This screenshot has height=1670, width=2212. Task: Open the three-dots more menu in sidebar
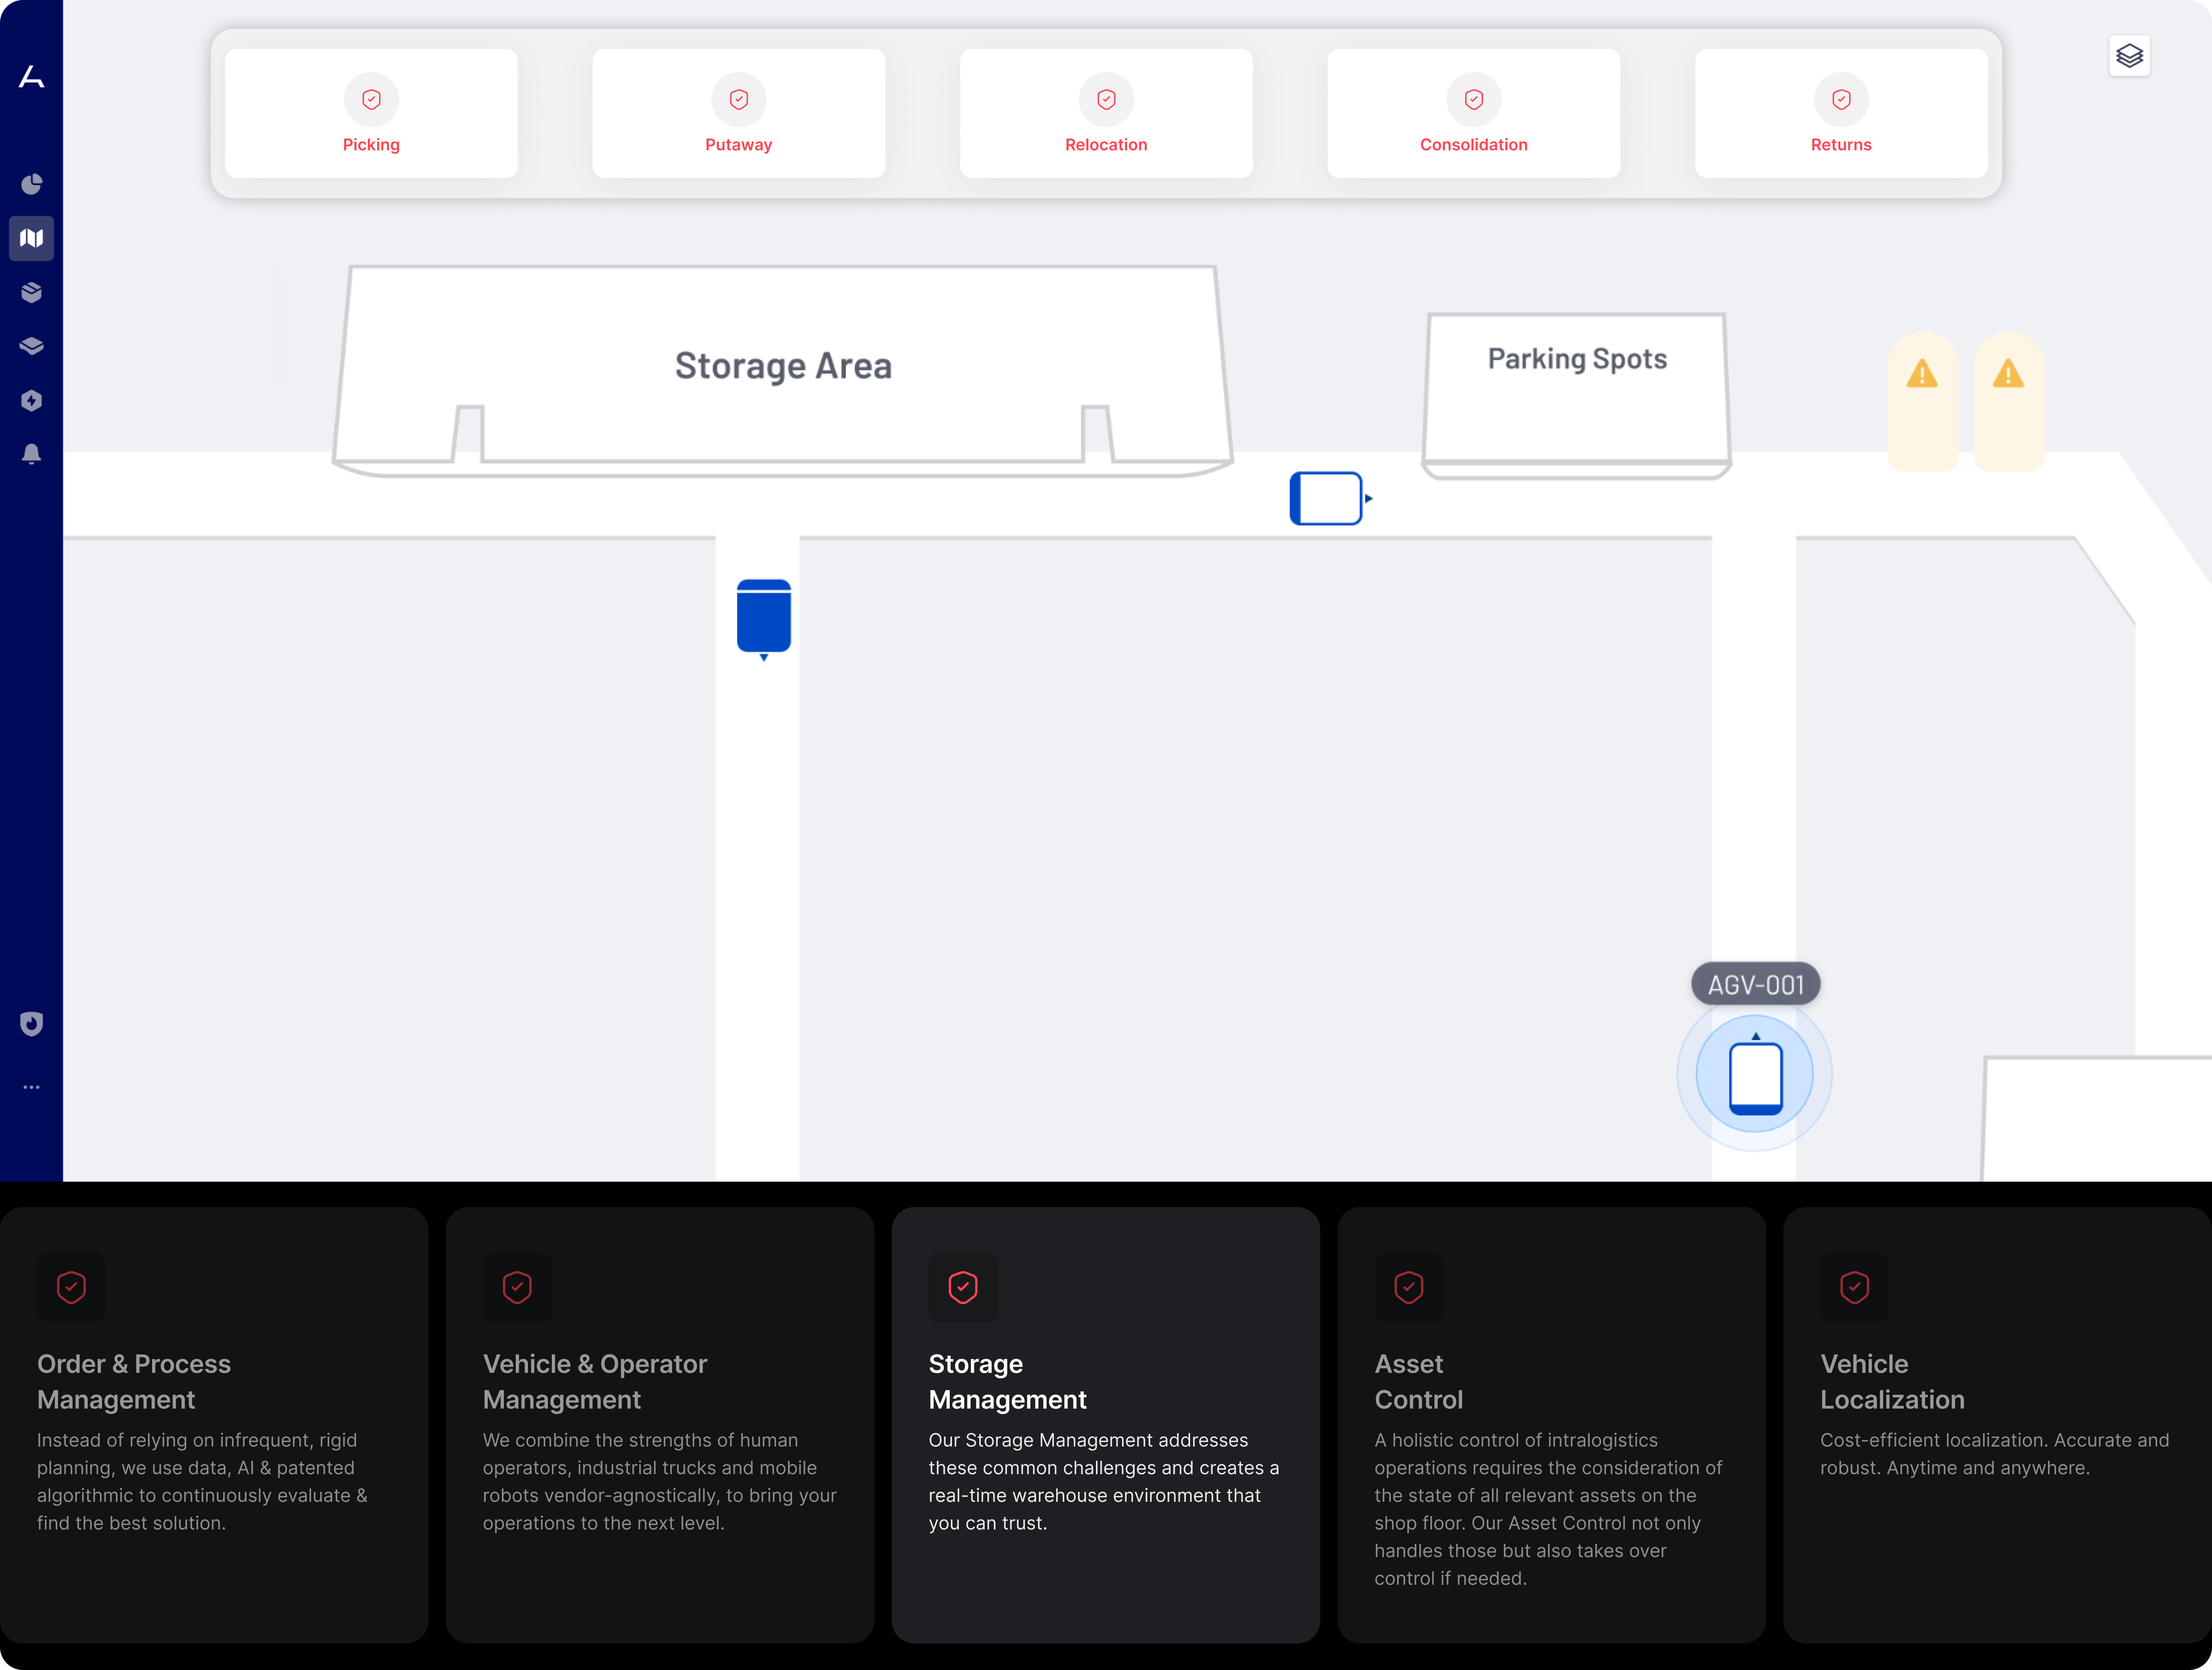pos(31,1086)
